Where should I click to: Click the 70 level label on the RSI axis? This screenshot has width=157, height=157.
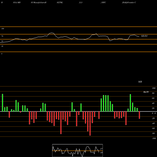tap(2, 36)
